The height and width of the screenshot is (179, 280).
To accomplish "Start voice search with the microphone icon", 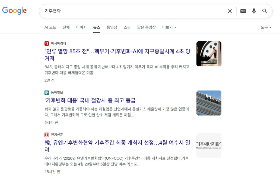I will pyautogui.click(x=254, y=11).
